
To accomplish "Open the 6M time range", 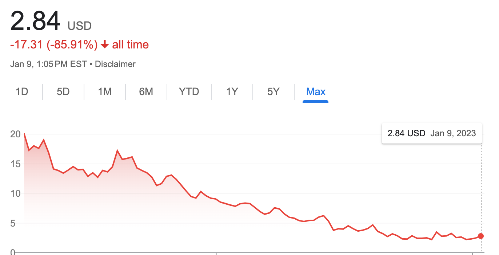I will [146, 91].
